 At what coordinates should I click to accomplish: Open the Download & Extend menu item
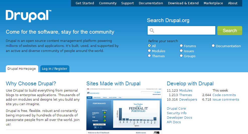point(183,3)
